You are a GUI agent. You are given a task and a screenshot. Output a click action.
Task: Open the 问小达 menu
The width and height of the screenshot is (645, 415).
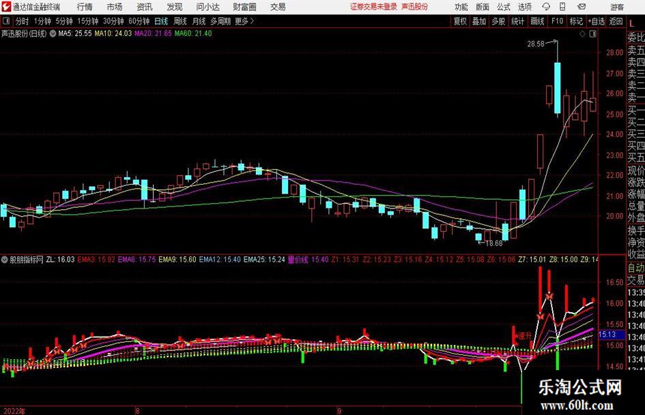(207, 7)
